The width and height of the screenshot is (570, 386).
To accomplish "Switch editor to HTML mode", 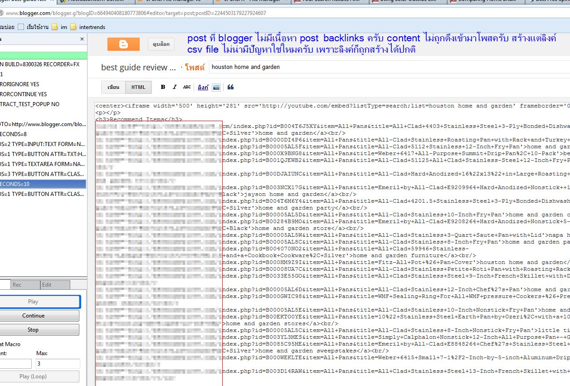I will point(138,87).
